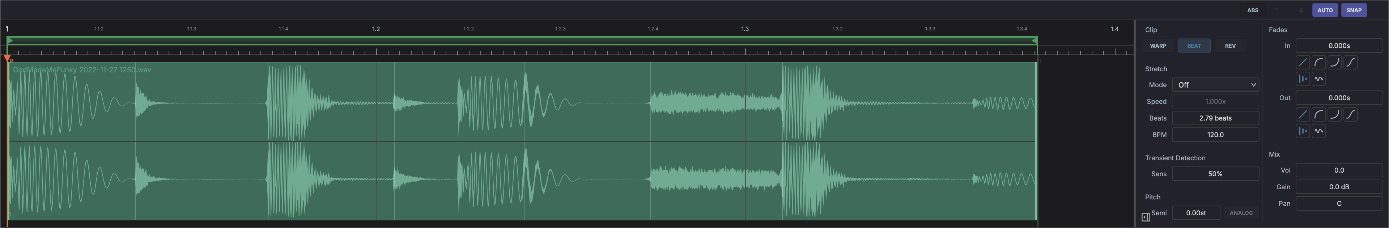The width and height of the screenshot is (1389, 228).
Task: Toggle WARP clip mode
Action: (1158, 46)
